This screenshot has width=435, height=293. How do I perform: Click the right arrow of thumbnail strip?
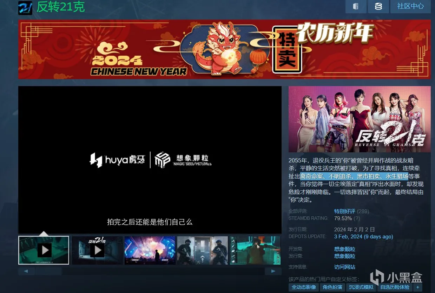[x=273, y=271]
